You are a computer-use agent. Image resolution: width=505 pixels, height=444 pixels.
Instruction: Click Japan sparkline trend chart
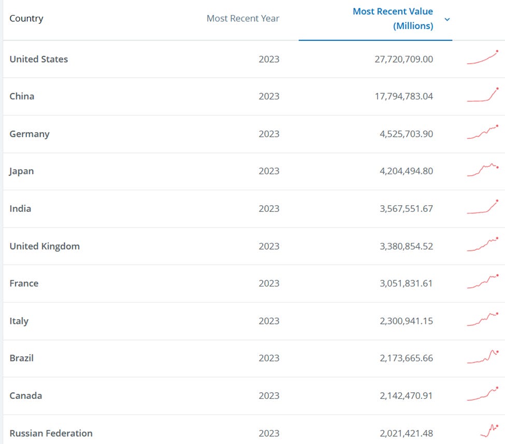click(x=483, y=170)
